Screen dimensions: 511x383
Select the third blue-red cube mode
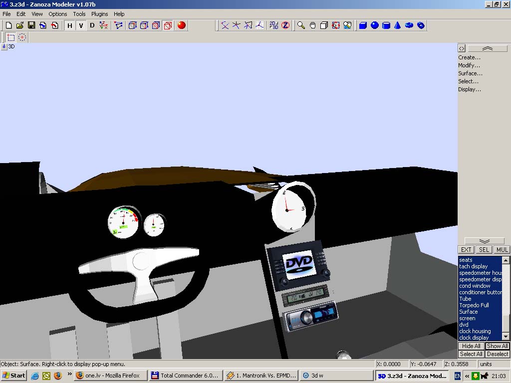(156, 25)
